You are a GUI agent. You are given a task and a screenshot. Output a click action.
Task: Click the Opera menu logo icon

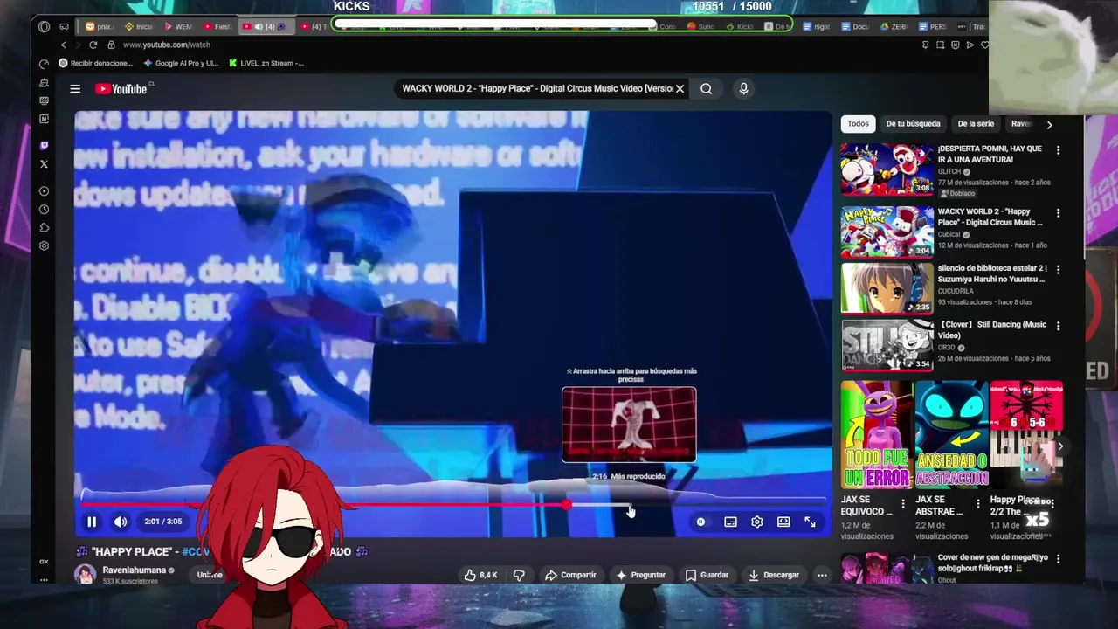44,27
